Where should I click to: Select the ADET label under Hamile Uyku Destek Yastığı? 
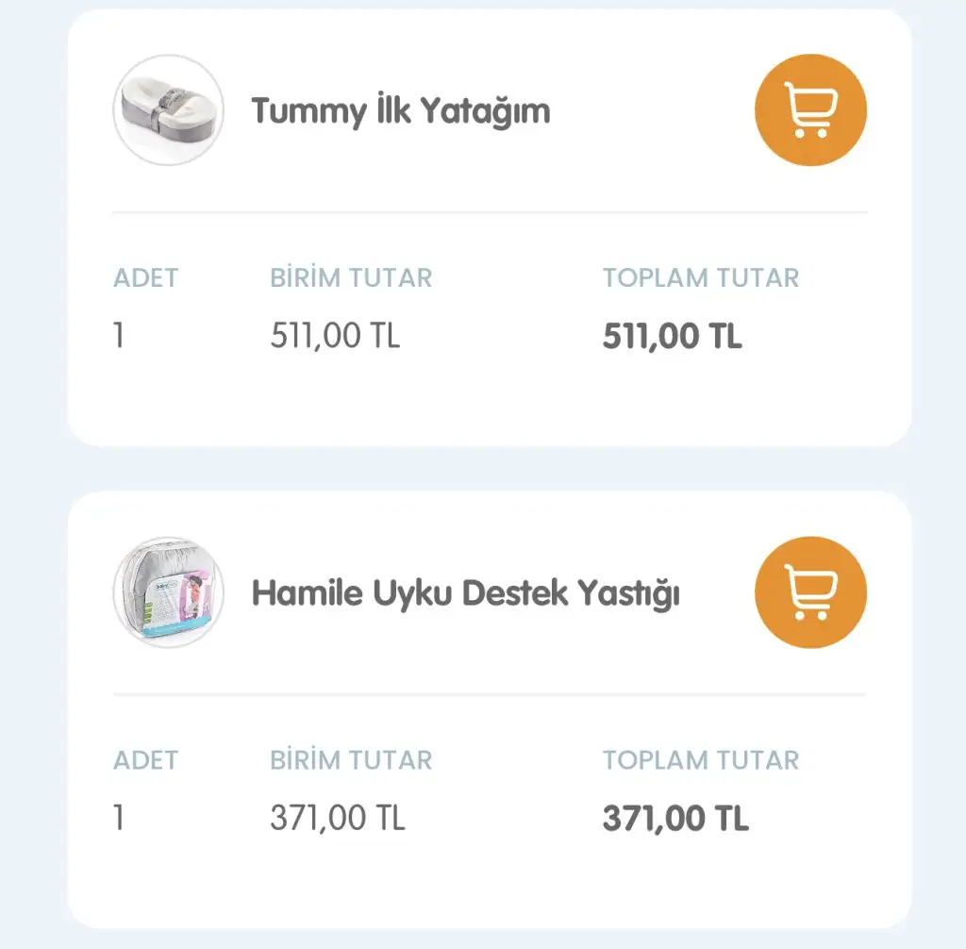pyautogui.click(x=145, y=760)
